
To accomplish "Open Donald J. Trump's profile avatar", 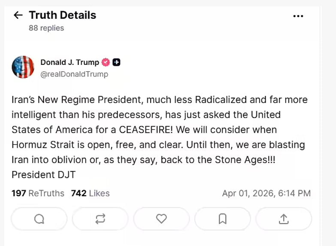I will (23, 67).
